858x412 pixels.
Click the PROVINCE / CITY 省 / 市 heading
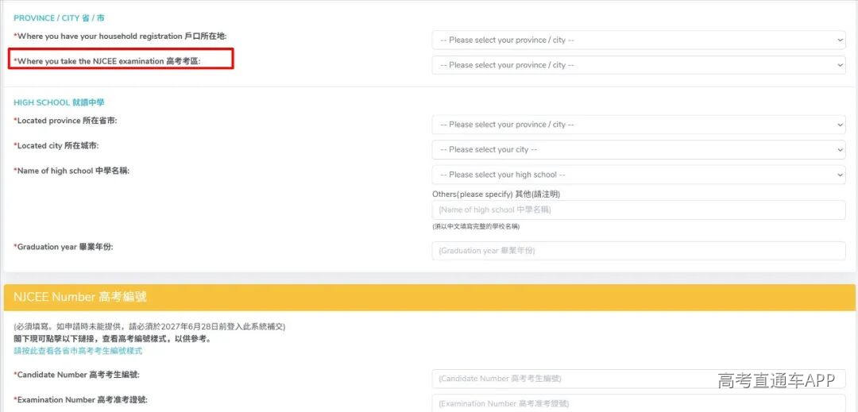[59, 18]
